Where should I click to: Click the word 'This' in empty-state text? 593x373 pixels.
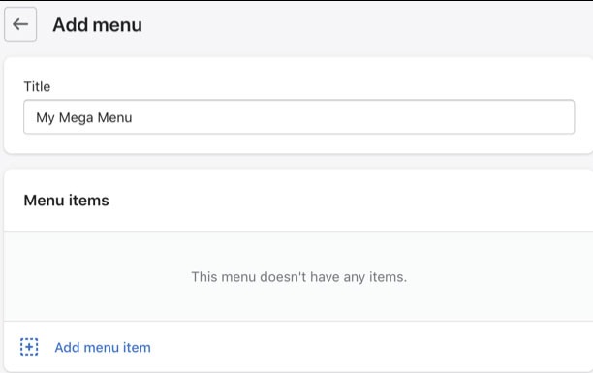click(204, 277)
